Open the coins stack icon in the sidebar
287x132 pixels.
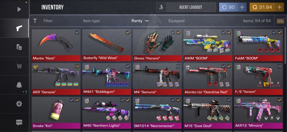pyautogui.click(x=19, y=47)
